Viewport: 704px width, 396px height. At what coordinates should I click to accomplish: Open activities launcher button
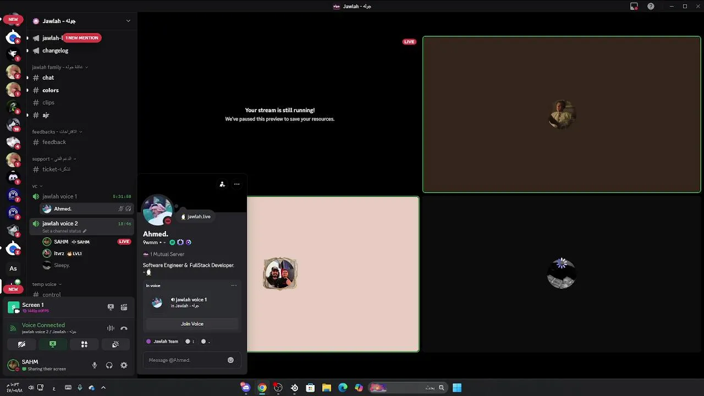click(84, 344)
